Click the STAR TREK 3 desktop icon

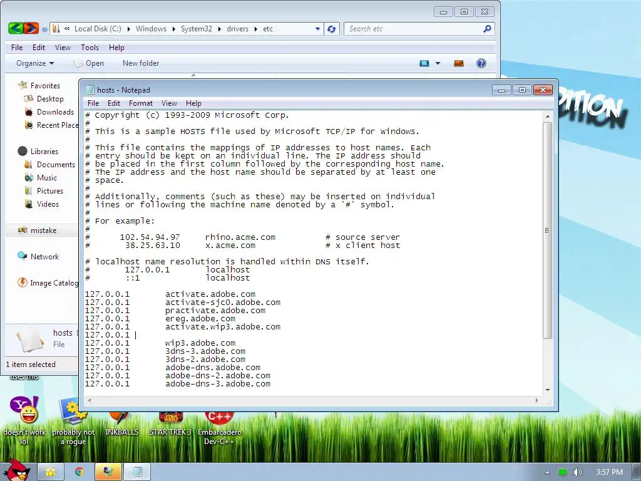click(x=170, y=418)
